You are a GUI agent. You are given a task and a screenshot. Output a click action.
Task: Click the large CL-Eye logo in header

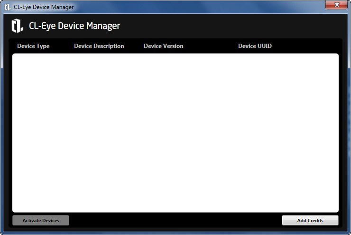pos(17,26)
